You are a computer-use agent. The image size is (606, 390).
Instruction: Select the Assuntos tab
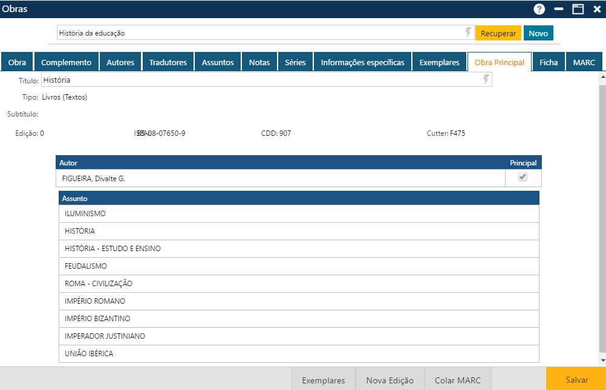coord(217,61)
